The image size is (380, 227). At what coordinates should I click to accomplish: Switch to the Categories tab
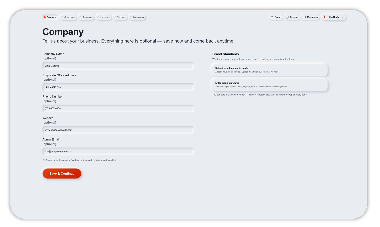coord(68,17)
